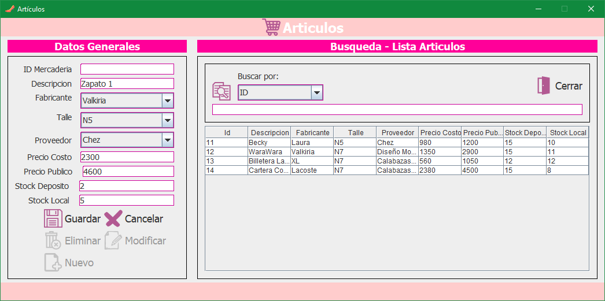Image resolution: width=605 pixels, height=301 pixels.
Task: Click the shopping cart icon in header
Action: 271,27
